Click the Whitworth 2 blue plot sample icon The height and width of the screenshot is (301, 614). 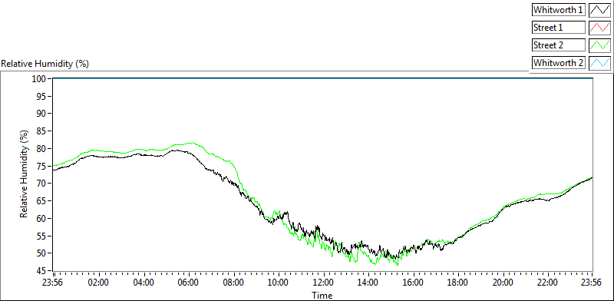click(x=599, y=63)
